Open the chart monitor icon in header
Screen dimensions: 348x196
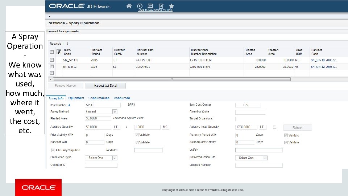(x=150, y=6)
